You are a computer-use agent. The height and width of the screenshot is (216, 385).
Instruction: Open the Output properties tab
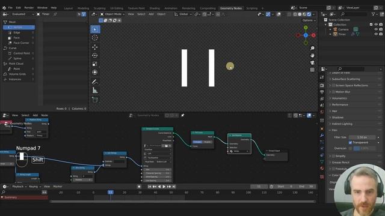322,92
